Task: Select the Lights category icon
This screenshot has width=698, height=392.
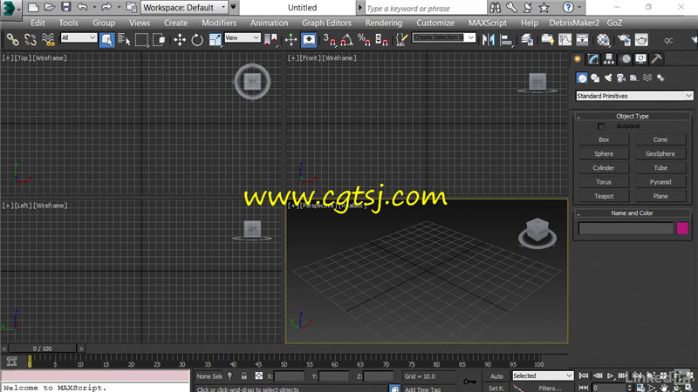Action: 608,78
